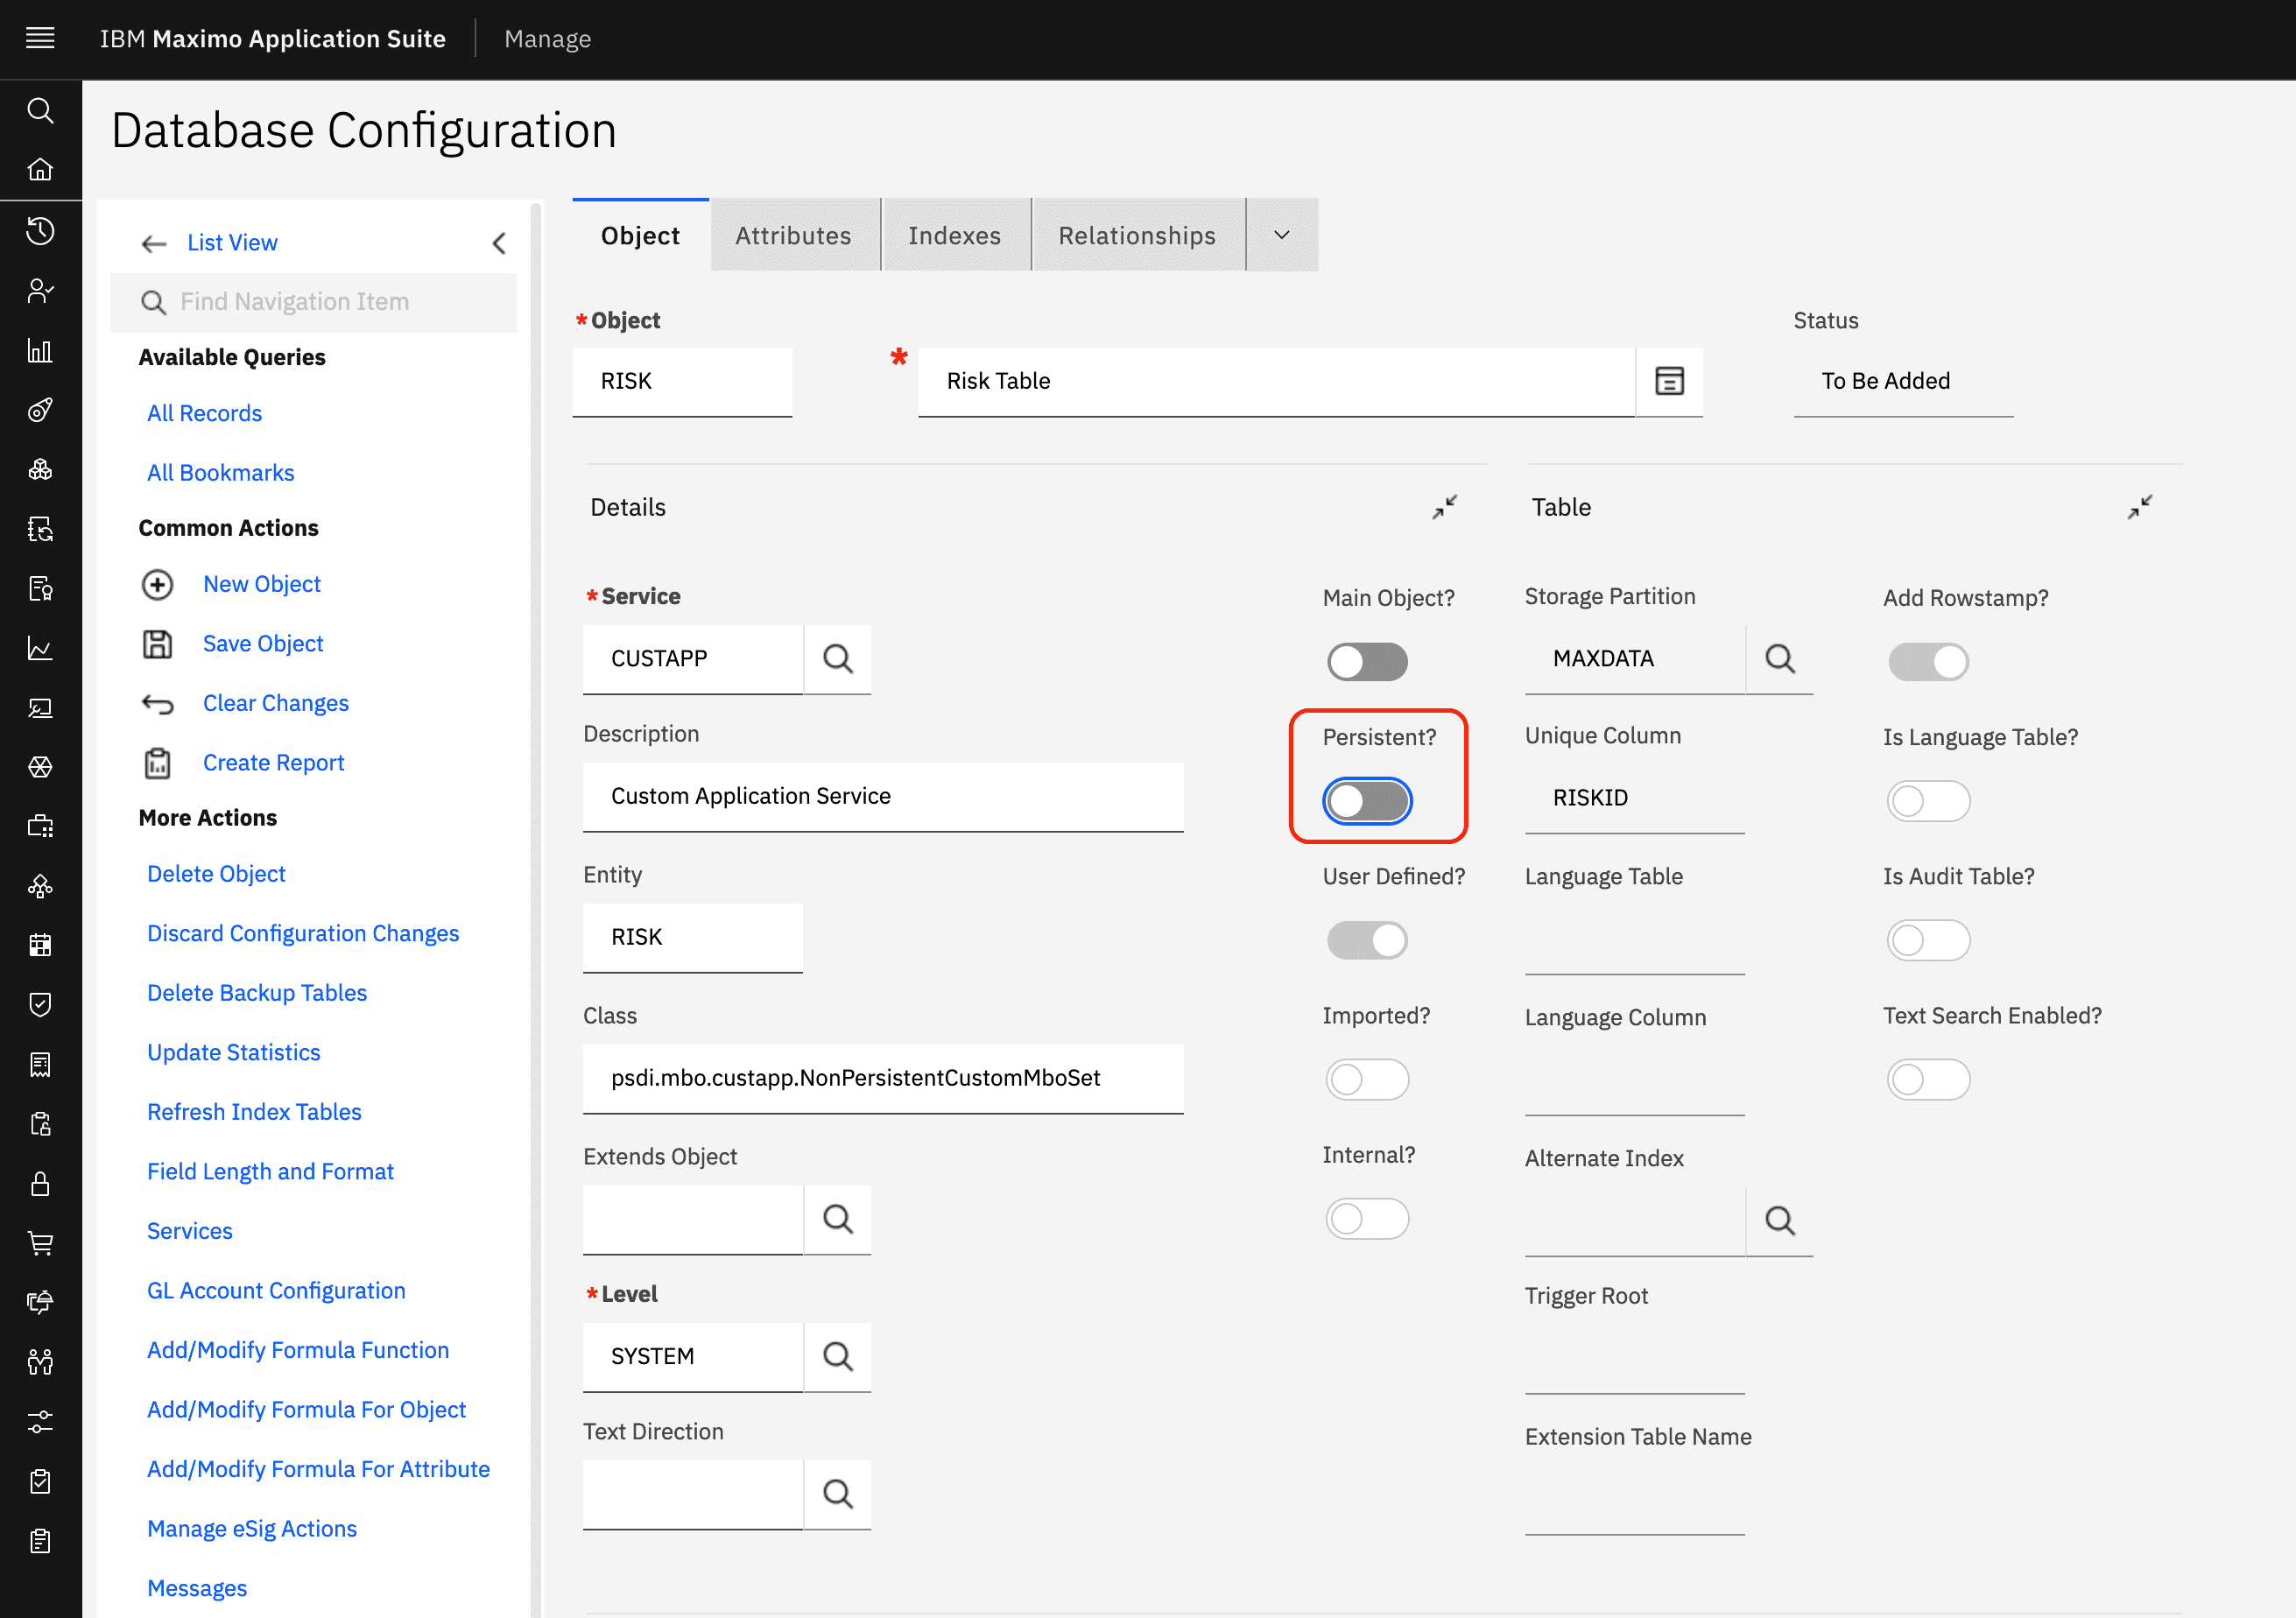The width and height of the screenshot is (2296, 1618).
Task: Click the sliders settings icon in the left rail
Action: click(x=40, y=1421)
